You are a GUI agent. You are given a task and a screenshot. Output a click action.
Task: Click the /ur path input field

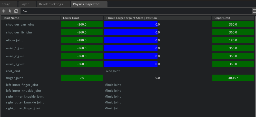pos(136,11)
